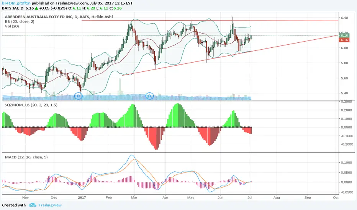
Task: Click the Aug label on time axis
Action: coord(277,197)
